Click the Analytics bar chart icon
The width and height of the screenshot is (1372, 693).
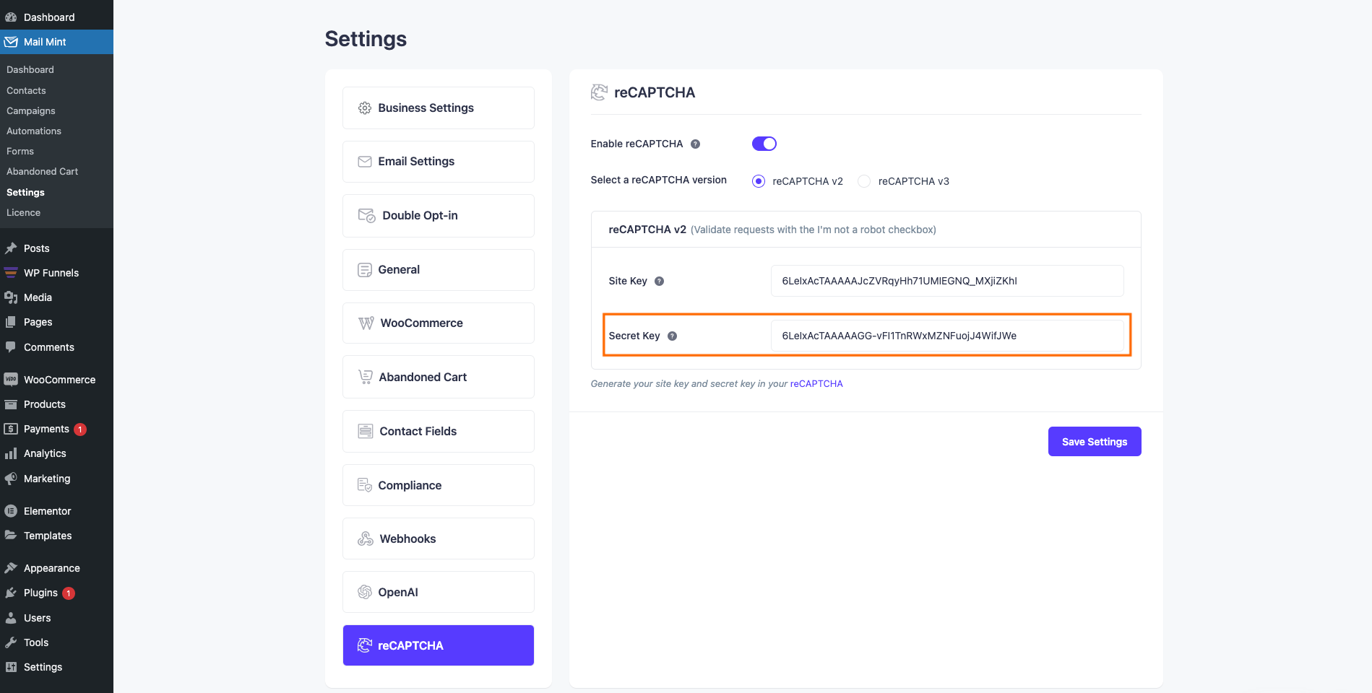pos(11,453)
